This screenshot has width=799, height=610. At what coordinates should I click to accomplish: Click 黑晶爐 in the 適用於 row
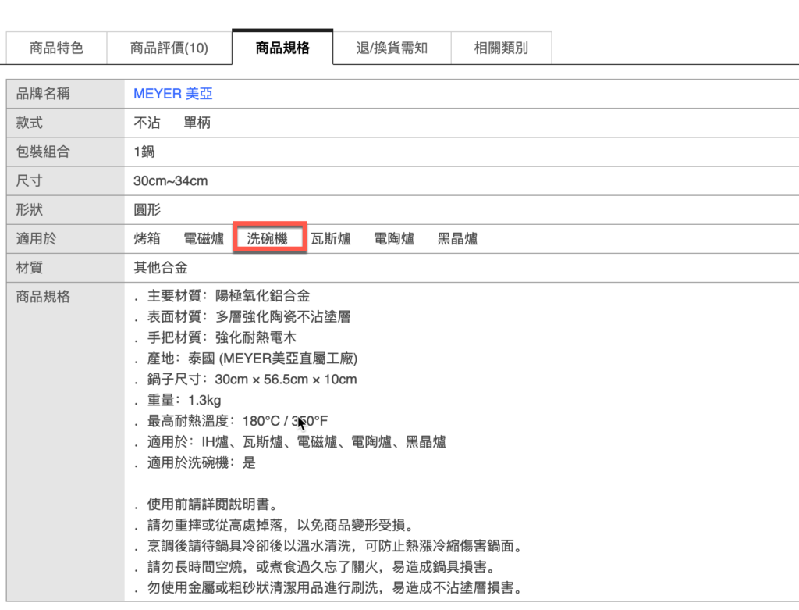coord(457,239)
